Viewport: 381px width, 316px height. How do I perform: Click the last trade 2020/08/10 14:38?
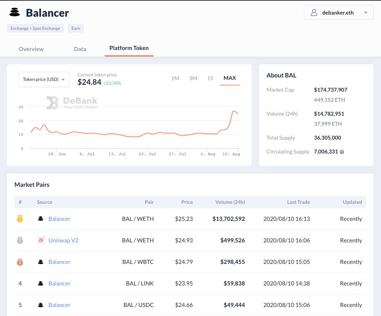pyautogui.click(x=287, y=283)
